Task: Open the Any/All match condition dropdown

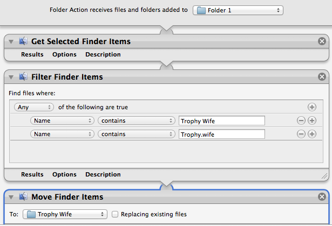Action: (34, 107)
